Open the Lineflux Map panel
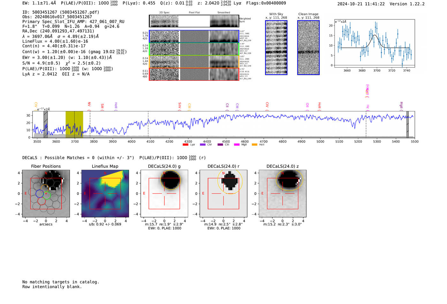Viewport: 447px width, 304px height. 105,193
